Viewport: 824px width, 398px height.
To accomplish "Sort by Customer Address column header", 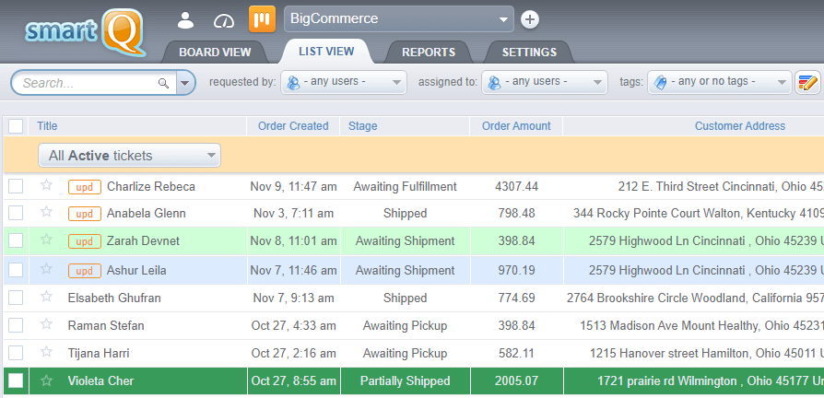I will pyautogui.click(x=740, y=126).
